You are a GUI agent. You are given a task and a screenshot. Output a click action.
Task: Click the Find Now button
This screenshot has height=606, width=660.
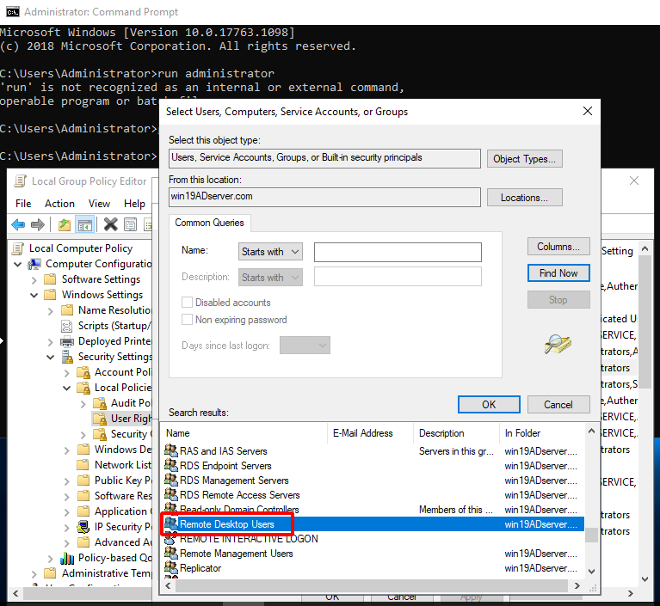click(558, 273)
